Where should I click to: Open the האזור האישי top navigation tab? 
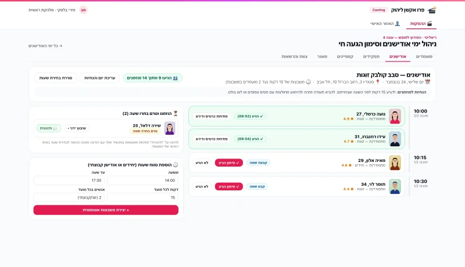[385, 24]
